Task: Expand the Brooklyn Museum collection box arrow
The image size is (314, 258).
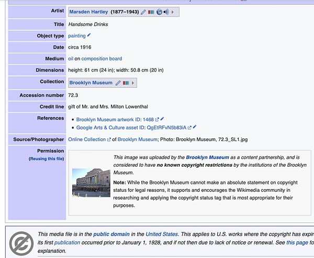Action: (x=133, y=83)
